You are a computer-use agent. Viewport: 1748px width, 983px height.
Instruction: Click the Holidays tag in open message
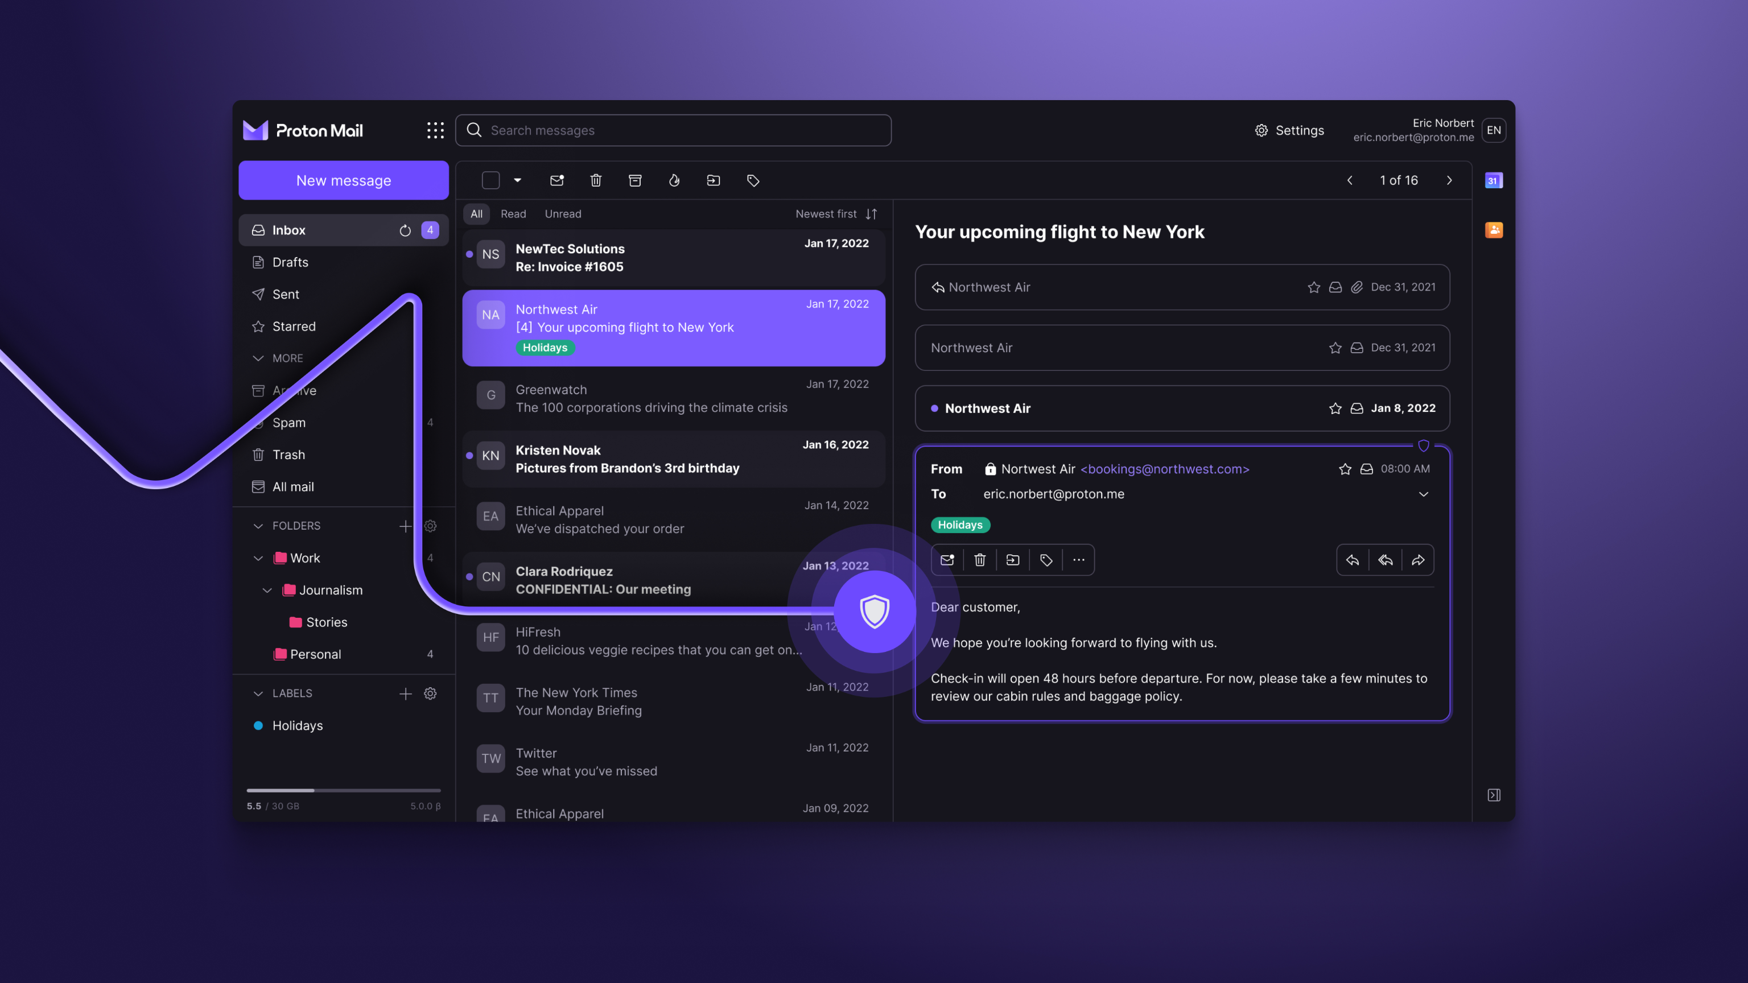[959, 525]
